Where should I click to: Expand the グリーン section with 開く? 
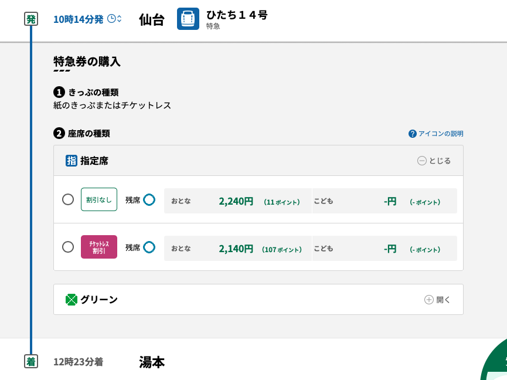[x=438, y=300]
